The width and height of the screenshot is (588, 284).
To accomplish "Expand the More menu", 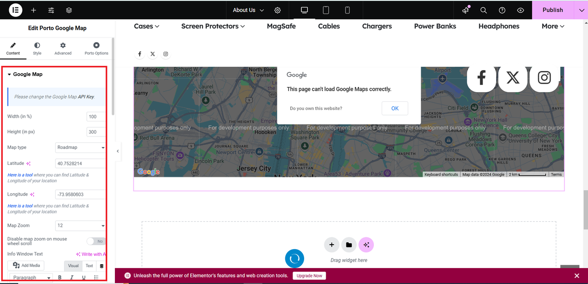I will pyautogui.click(x=553, y=26).
